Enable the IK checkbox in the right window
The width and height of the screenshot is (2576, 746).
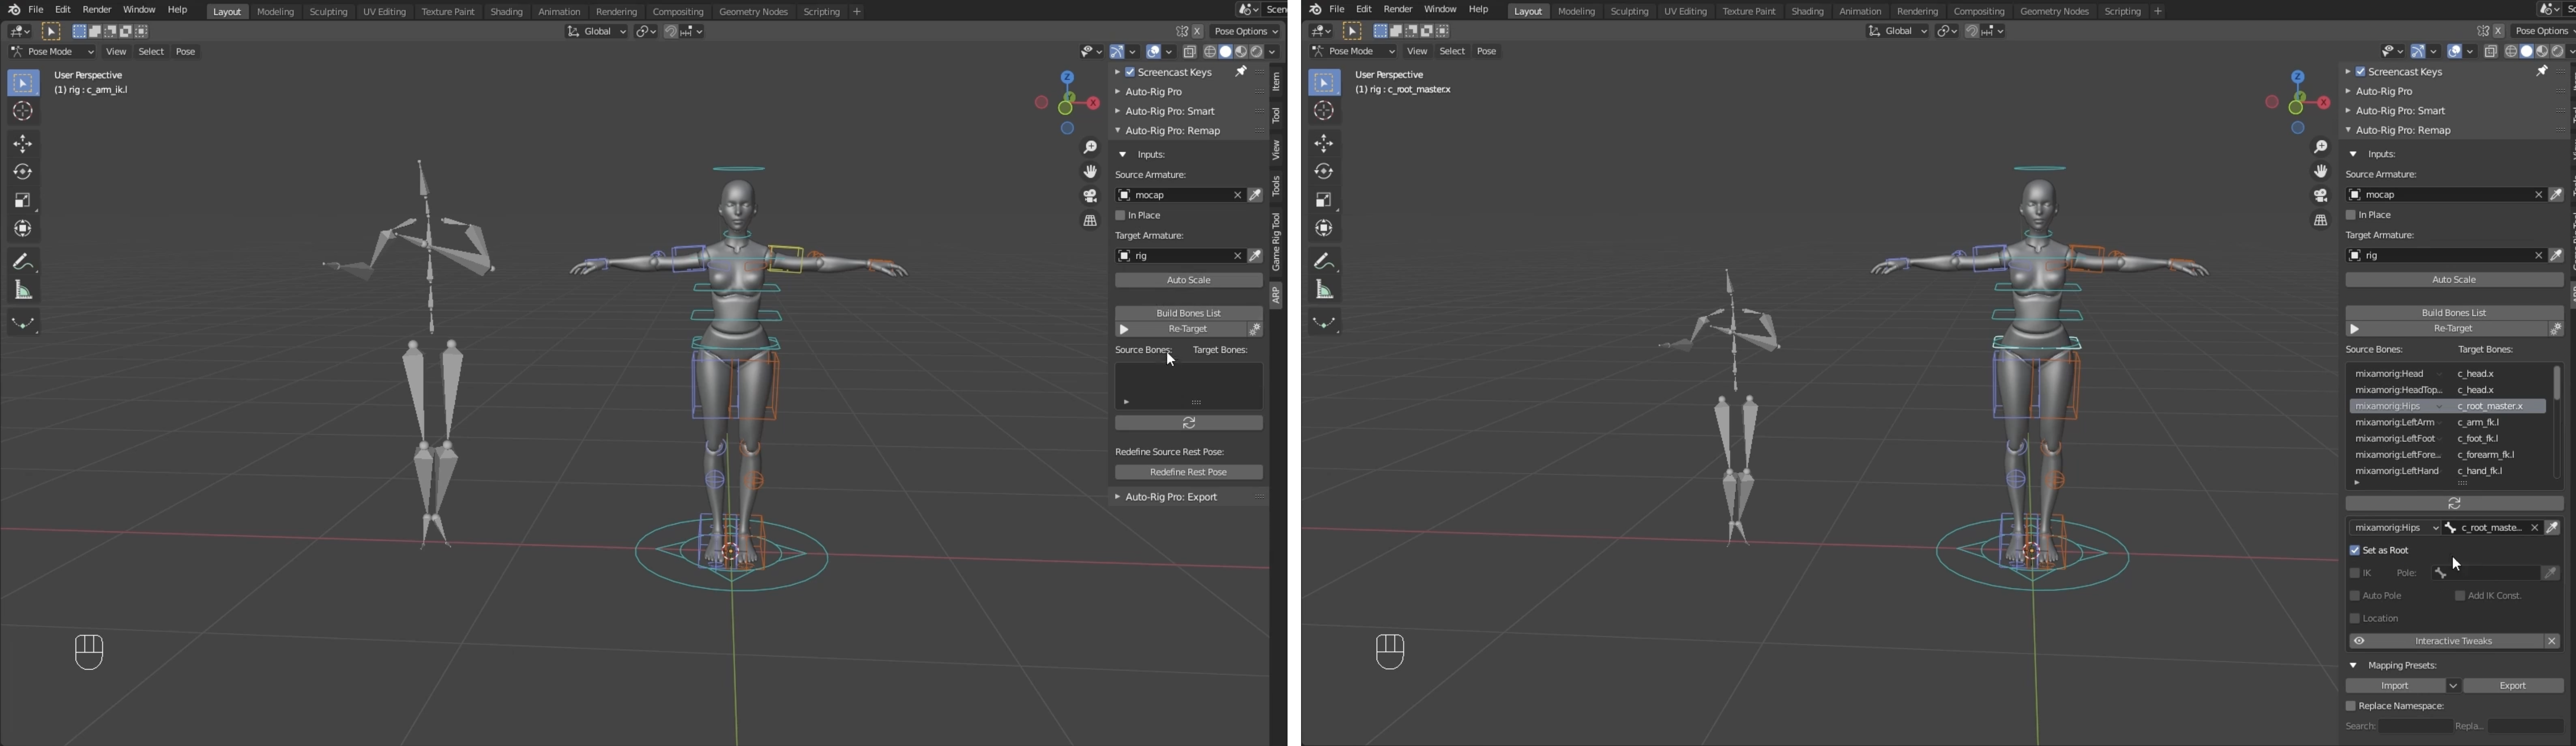pos(2354,573)
